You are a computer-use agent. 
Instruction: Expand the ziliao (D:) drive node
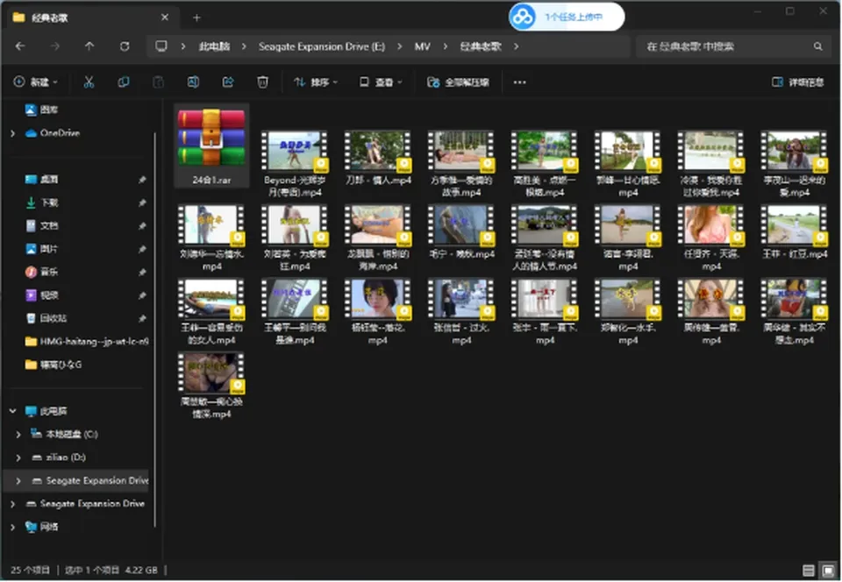point(18,458)
